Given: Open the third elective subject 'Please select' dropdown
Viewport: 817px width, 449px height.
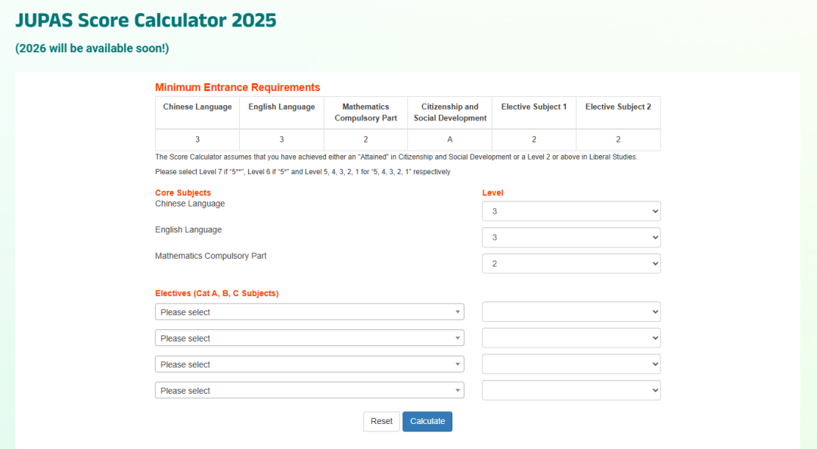Looking at the screenshot, I should [x=309, y=364].
